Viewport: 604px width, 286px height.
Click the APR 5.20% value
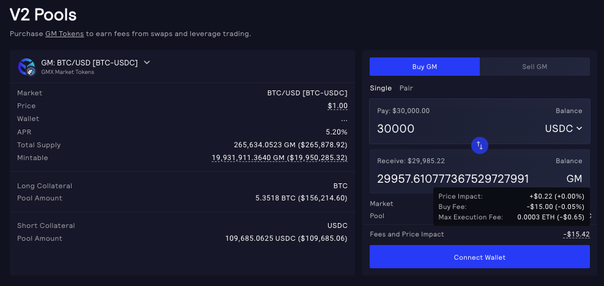tap(337, 132)
